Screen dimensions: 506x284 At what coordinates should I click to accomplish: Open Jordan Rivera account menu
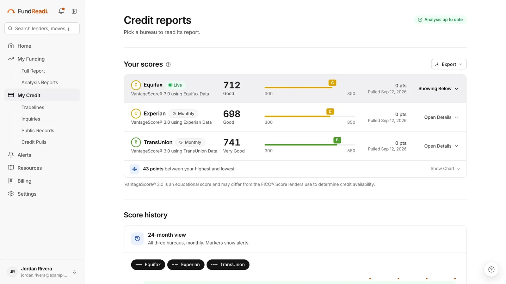tap(42, 272)
